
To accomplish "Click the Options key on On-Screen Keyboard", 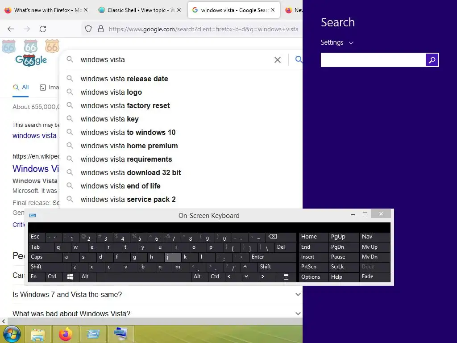I will point(314,277).
